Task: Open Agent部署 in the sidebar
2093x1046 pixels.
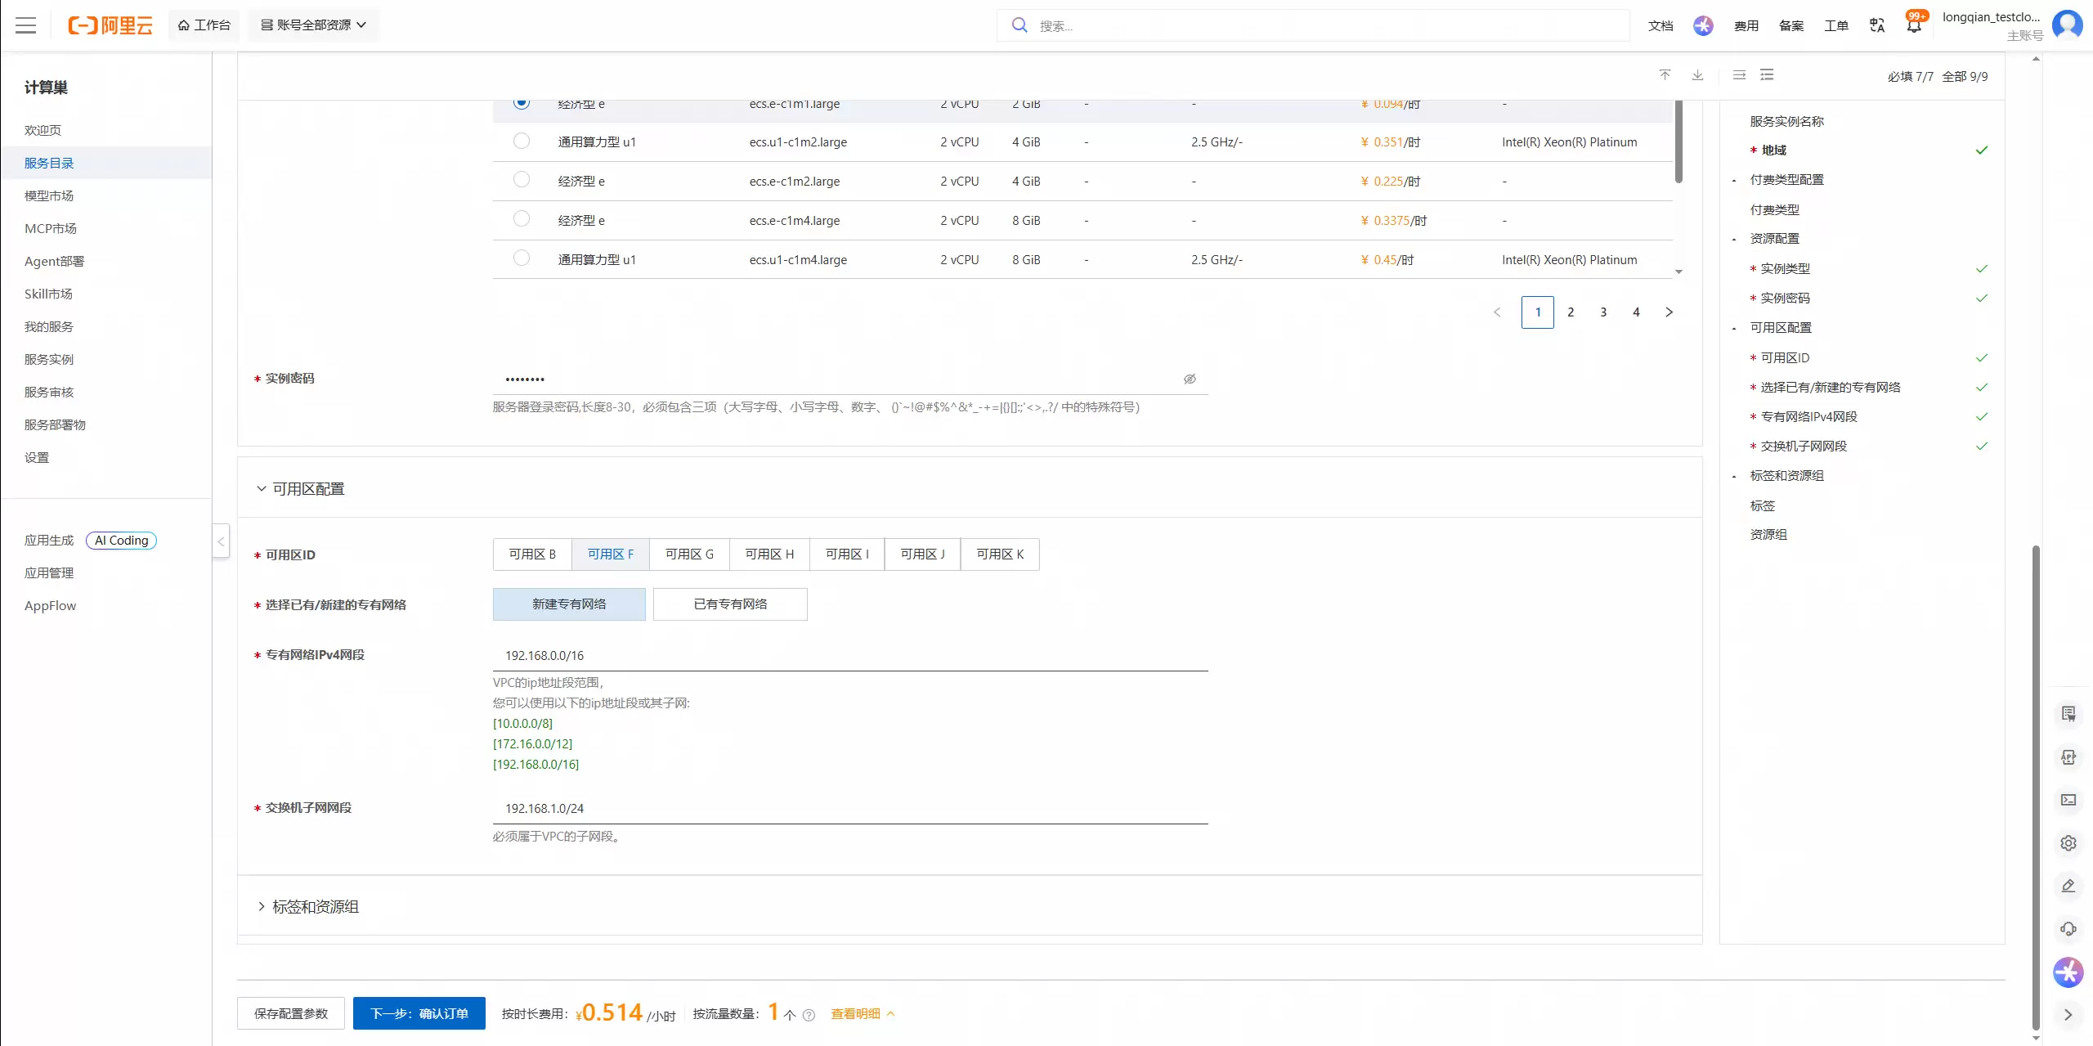Action: point(54,261)
